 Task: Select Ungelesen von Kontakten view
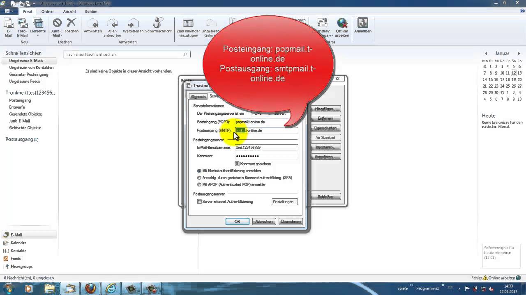[x=31, y=68]
